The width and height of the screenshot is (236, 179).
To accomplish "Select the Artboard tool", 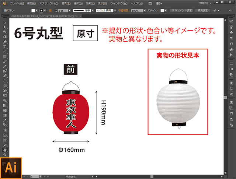I will coord(5,140).
